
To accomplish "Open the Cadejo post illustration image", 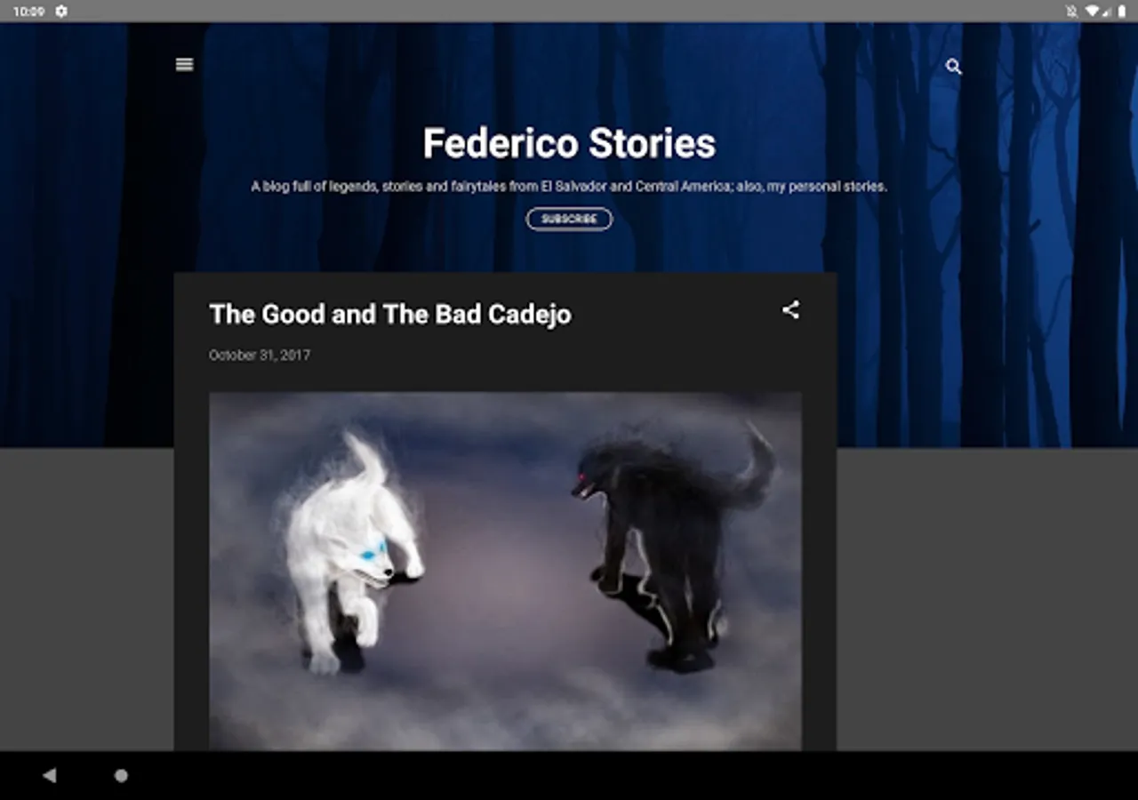I will pyautogui.click(x=505, y=571).
